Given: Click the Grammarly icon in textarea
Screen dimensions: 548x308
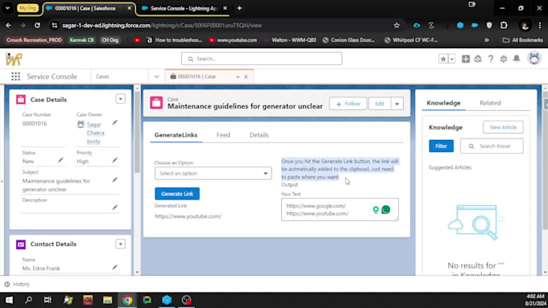Looking at the screenshot, I should [386, 210].
